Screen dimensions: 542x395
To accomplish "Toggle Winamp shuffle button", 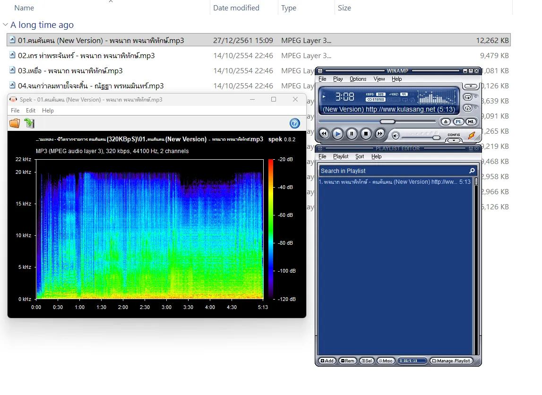I will (468, 108).
